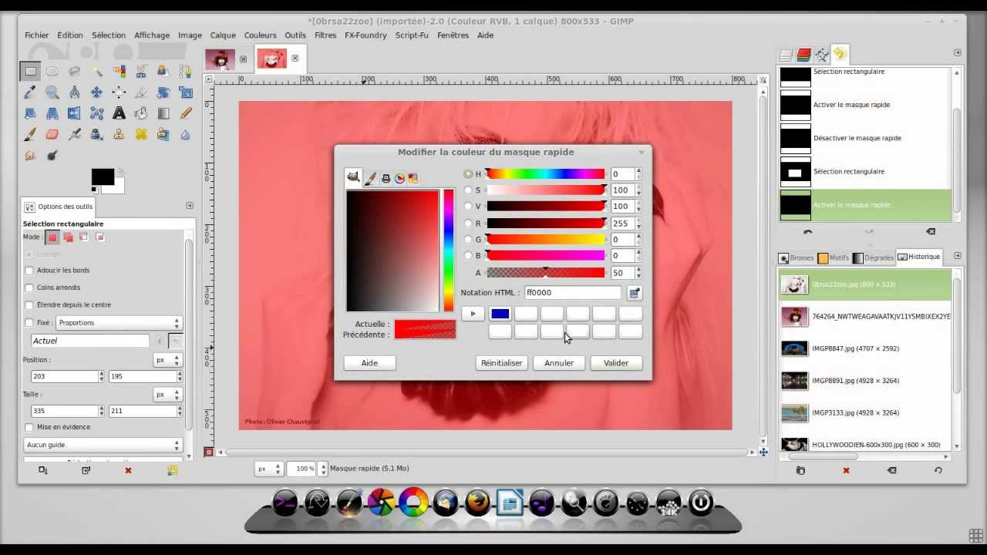
Task: Open the status bar px unit dropdown
Action: coord(269,469)
